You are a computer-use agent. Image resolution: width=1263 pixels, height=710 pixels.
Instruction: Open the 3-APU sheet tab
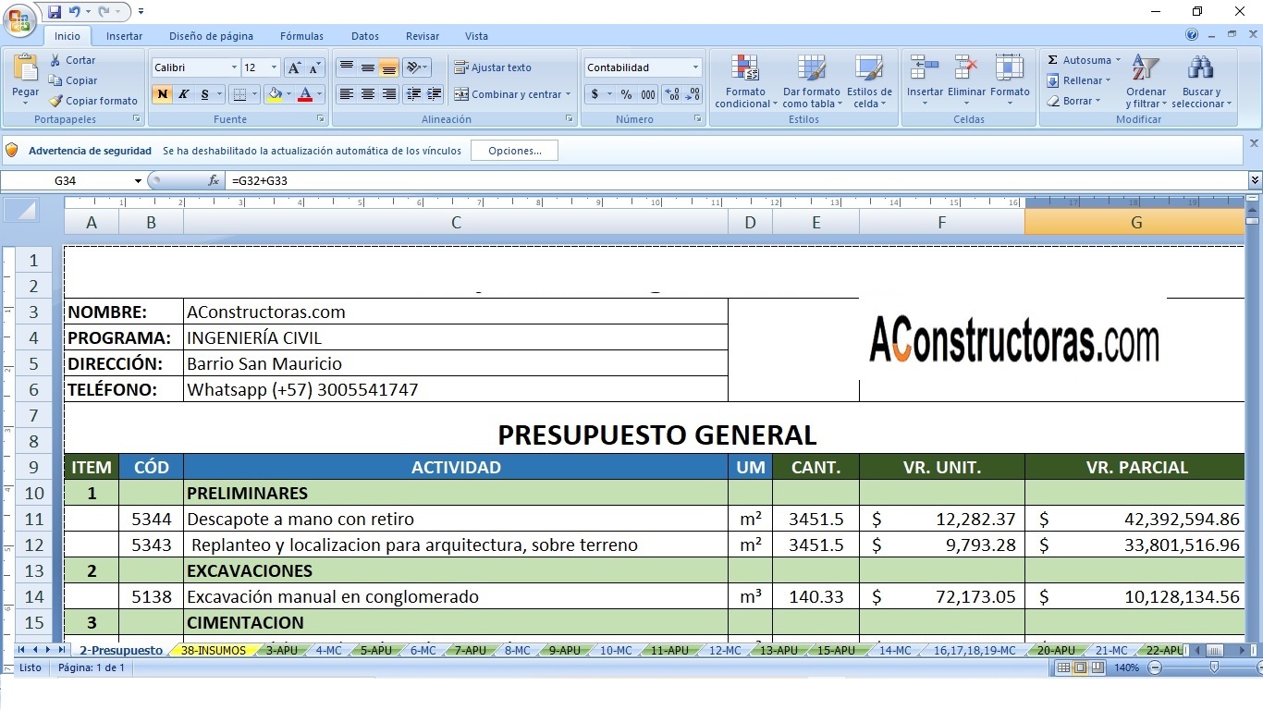coord(282,651)
